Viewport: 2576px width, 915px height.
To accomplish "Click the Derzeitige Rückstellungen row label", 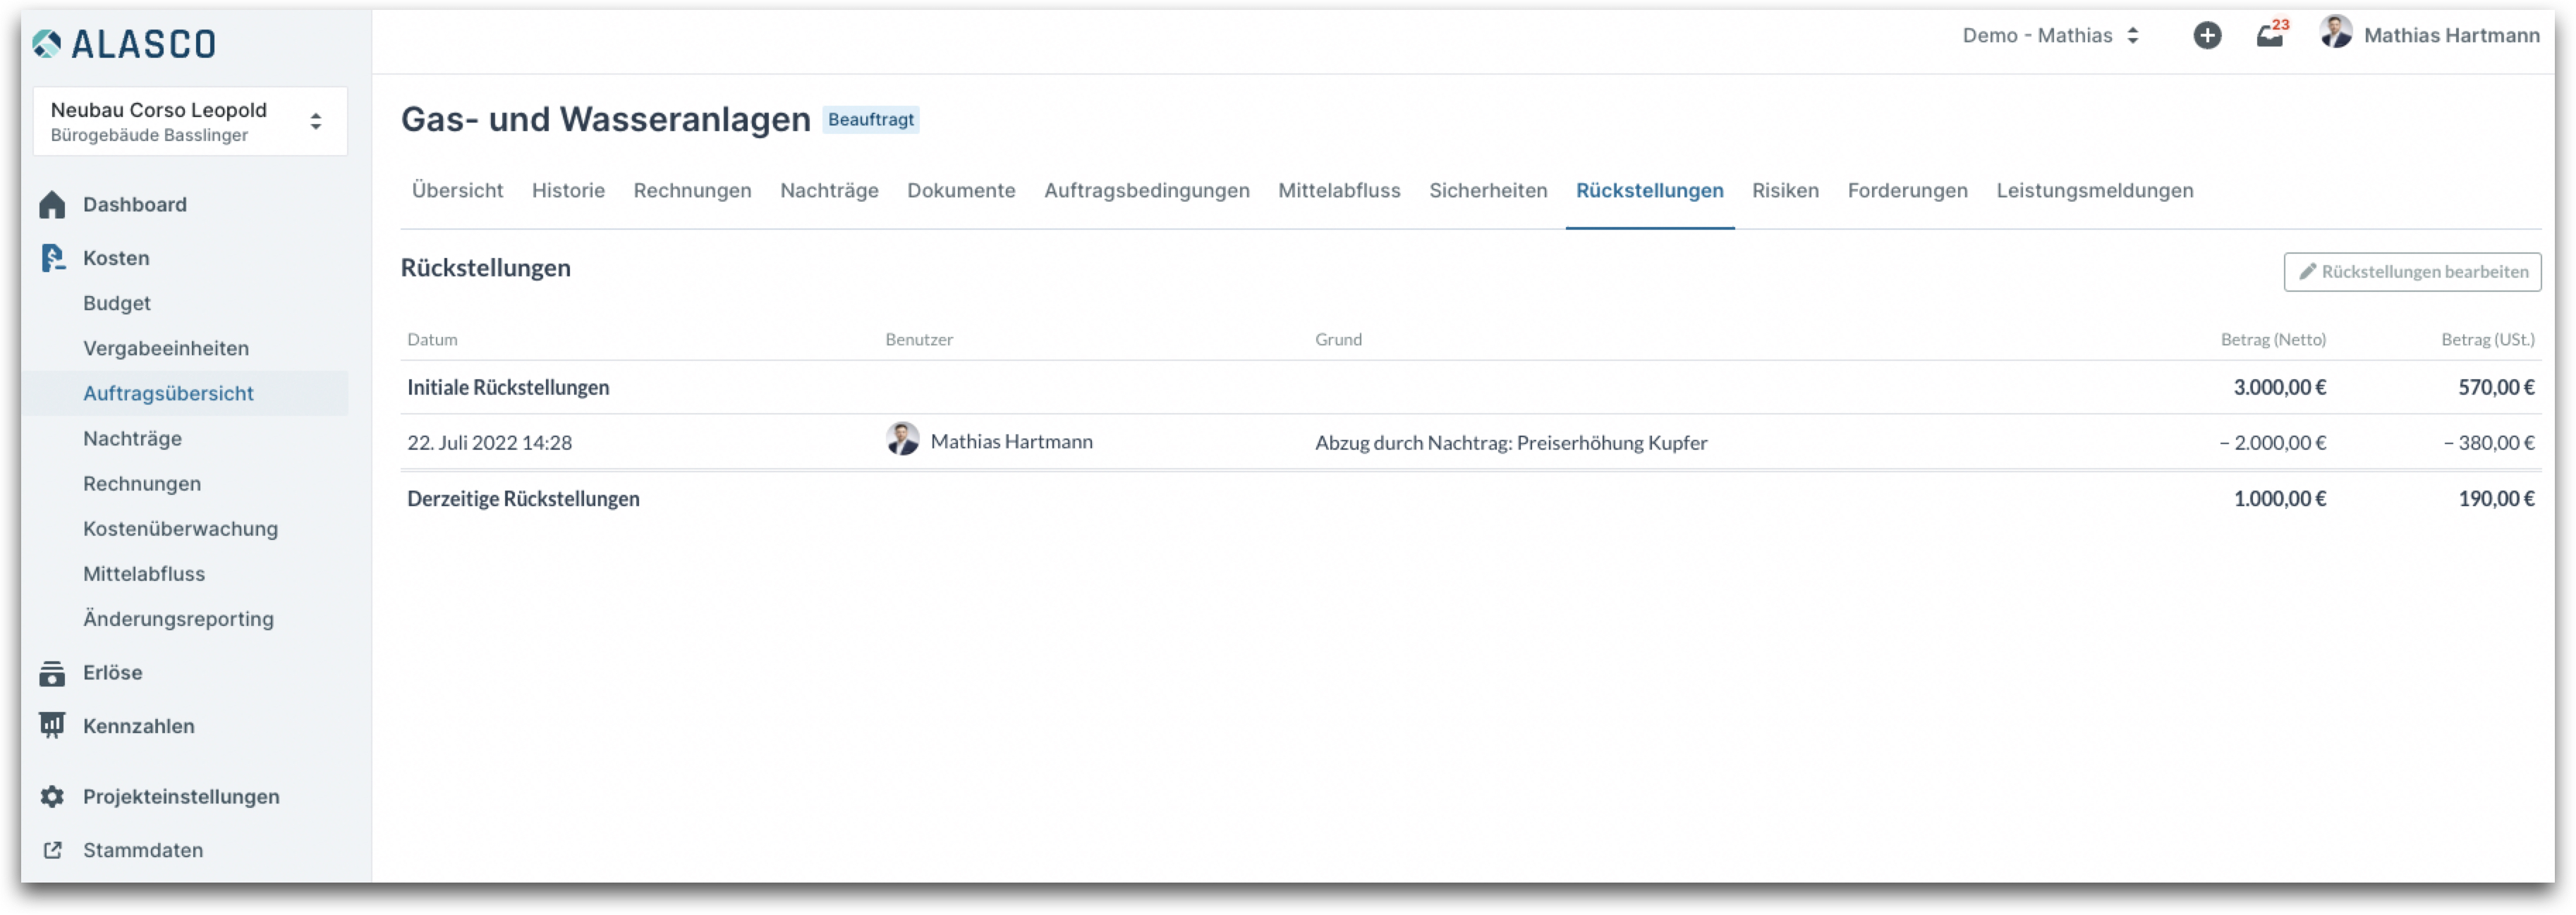I will tap(523, 498).
